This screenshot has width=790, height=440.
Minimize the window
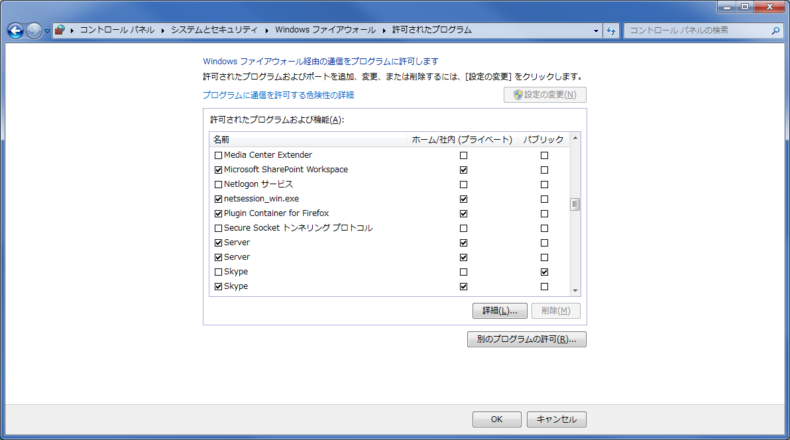point(726,7)
